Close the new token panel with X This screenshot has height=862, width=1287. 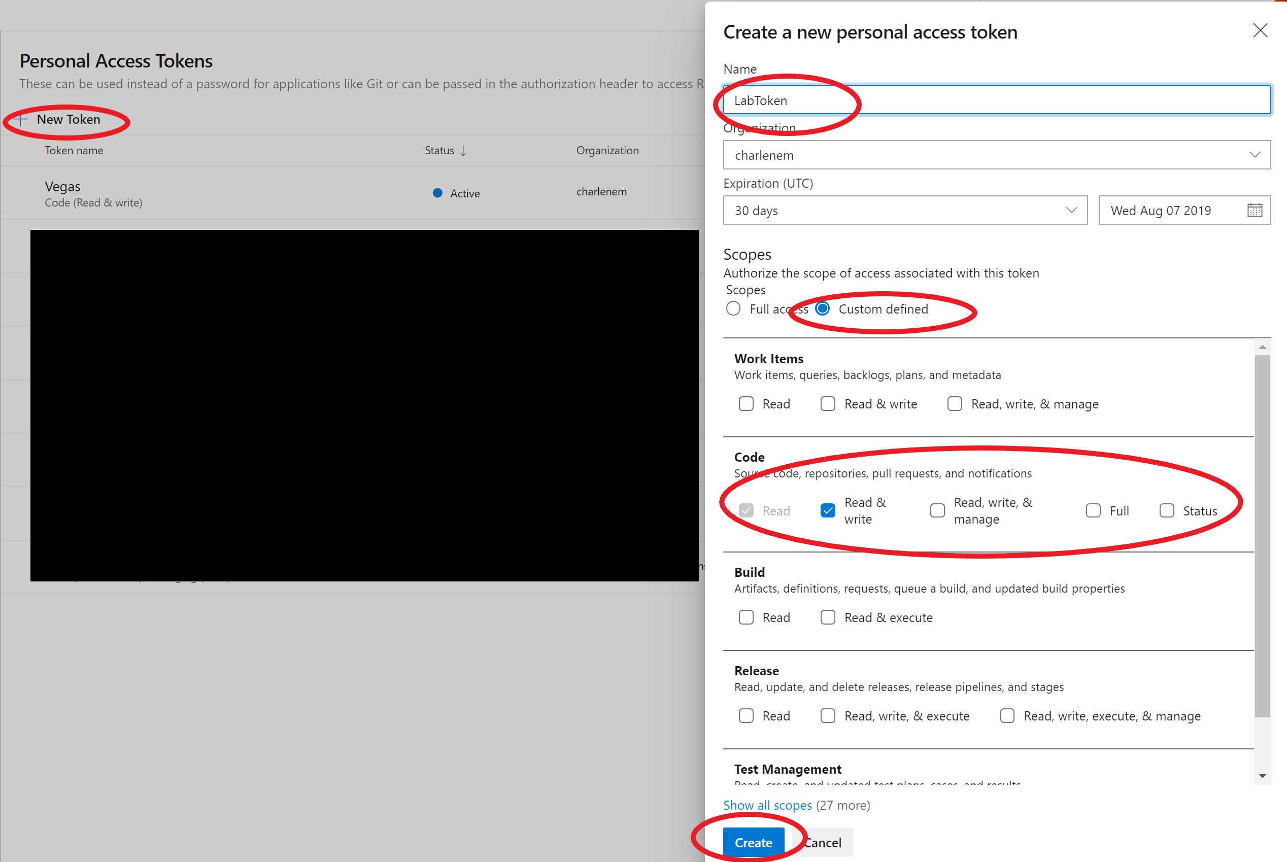click(x=1260, y=30)
